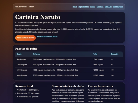Viewport: 138px width, 103px height.
Task: Click the Total column header
Action: click(x=95, y=54)
